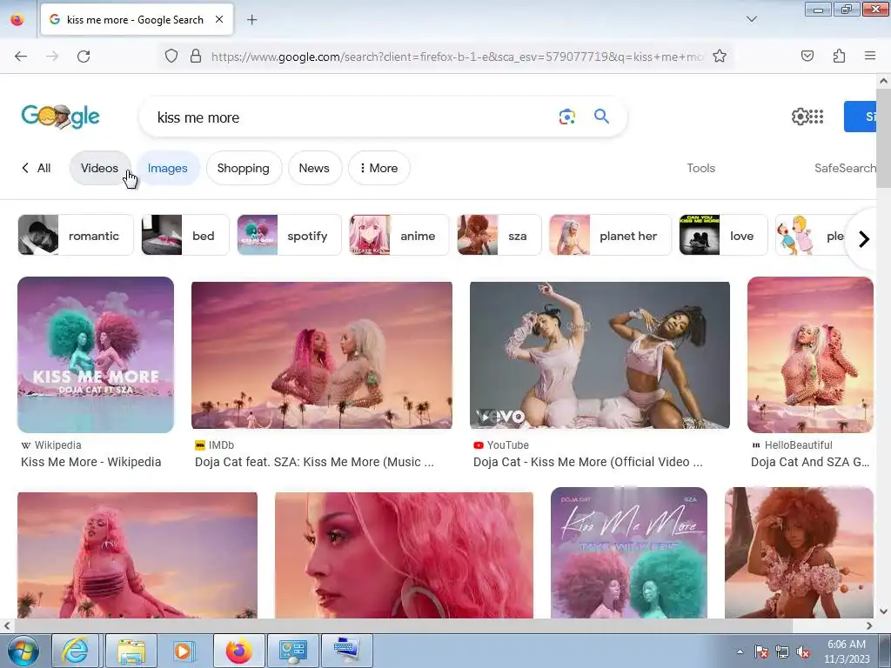891x668 pixels.
Task: Filter images by anime chip
Action: 399,235
